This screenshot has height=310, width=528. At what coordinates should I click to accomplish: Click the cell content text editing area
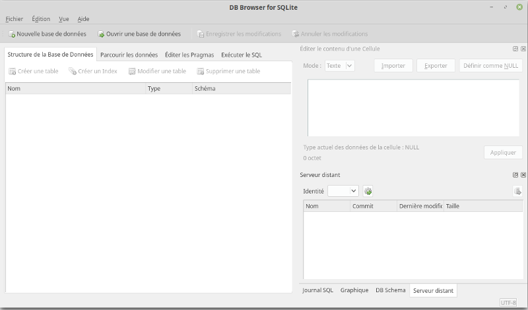click(x=413, y=107)
